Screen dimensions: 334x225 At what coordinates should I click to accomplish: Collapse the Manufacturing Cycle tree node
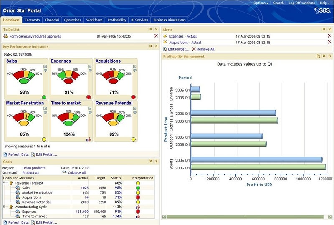pyautogui.click(x=4, y=207)
